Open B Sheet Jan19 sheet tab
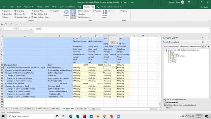The height and width of the screenshot is (119, 211). click(x=42, y=108)
